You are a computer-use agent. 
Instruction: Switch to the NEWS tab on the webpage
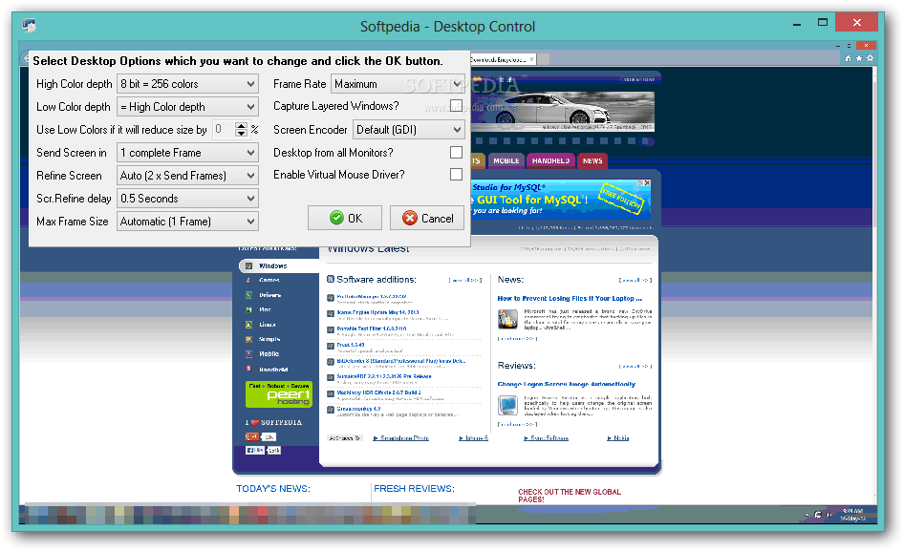click(x=592, y=160)
